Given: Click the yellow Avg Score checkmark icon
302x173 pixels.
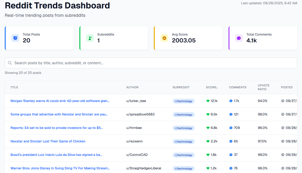Looking at the screenshot, I should (164, 38).
